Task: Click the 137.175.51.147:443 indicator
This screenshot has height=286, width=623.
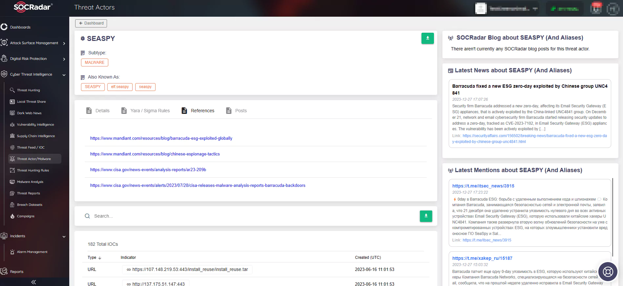Action: [156, 284]
